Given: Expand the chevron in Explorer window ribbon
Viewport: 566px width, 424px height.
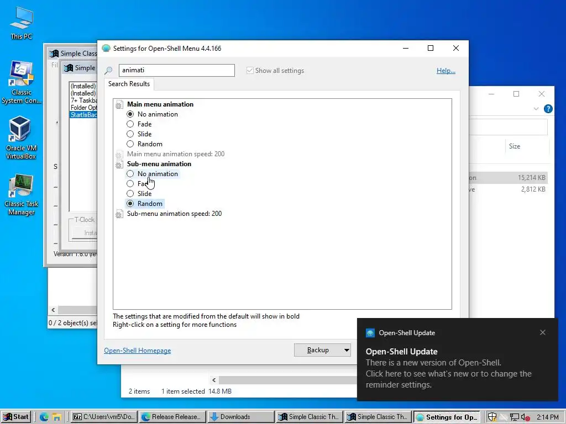Looking at the screenshot, I should coord(536,109).
